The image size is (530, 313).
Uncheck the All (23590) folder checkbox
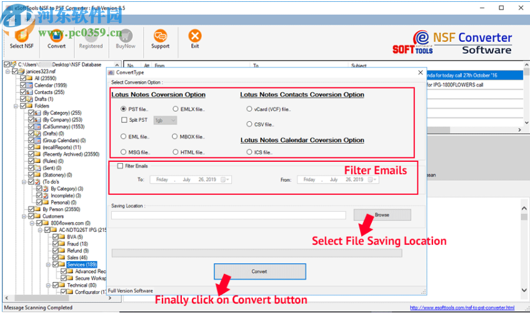pos(23,78)
